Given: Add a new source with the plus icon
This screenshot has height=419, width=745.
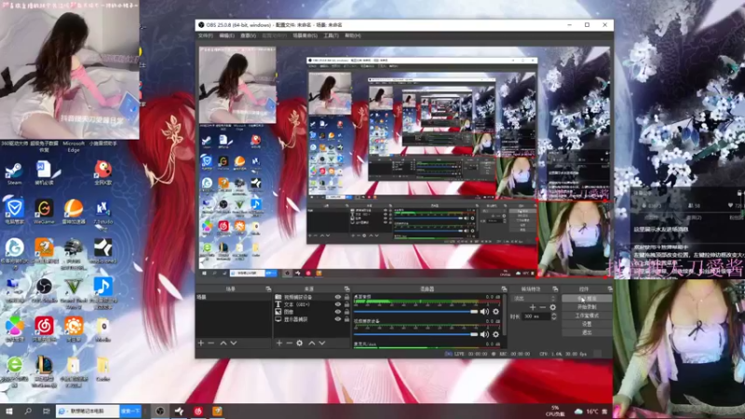Looking at the screenshot, I should point(278,343).
